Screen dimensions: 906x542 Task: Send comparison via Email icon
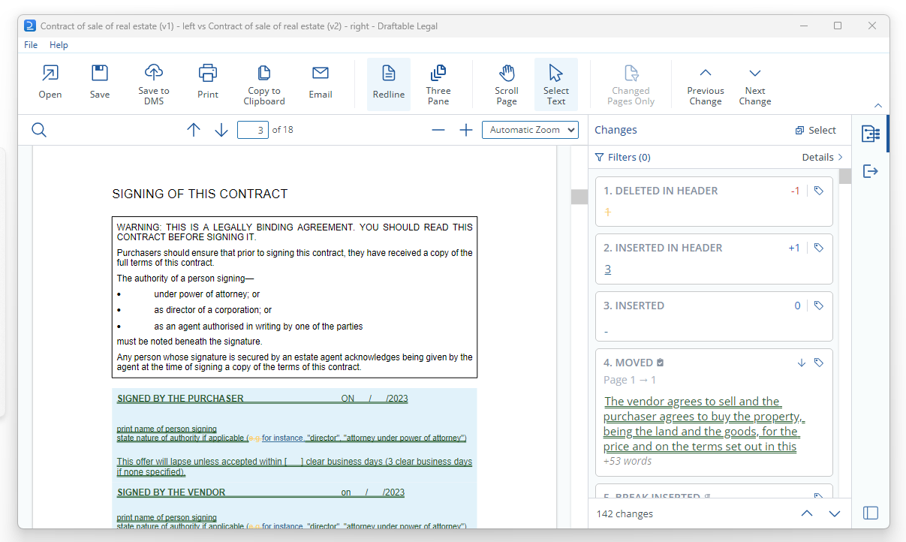(x=321, y=83)
